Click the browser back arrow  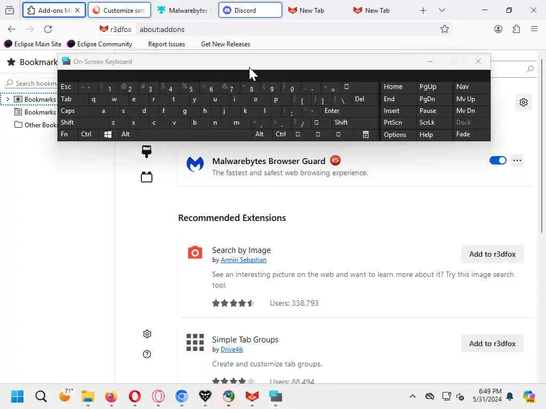12,29
